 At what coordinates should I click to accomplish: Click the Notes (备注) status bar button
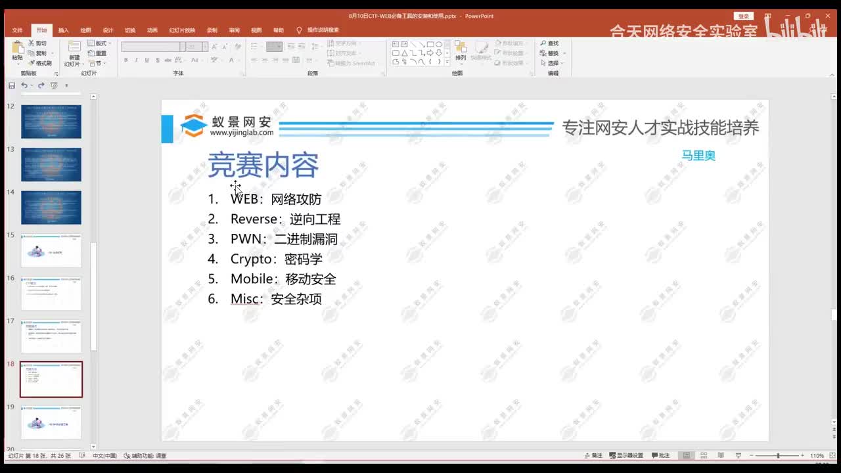click(593, 455)
